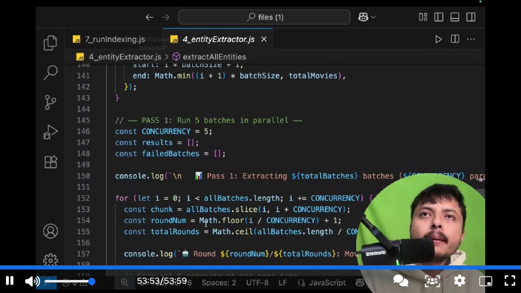Image resolution: width=521 pixels, height=293 pixels.
Task: Click 'console.log' on line 150
Action: click(x=139, y=176)
